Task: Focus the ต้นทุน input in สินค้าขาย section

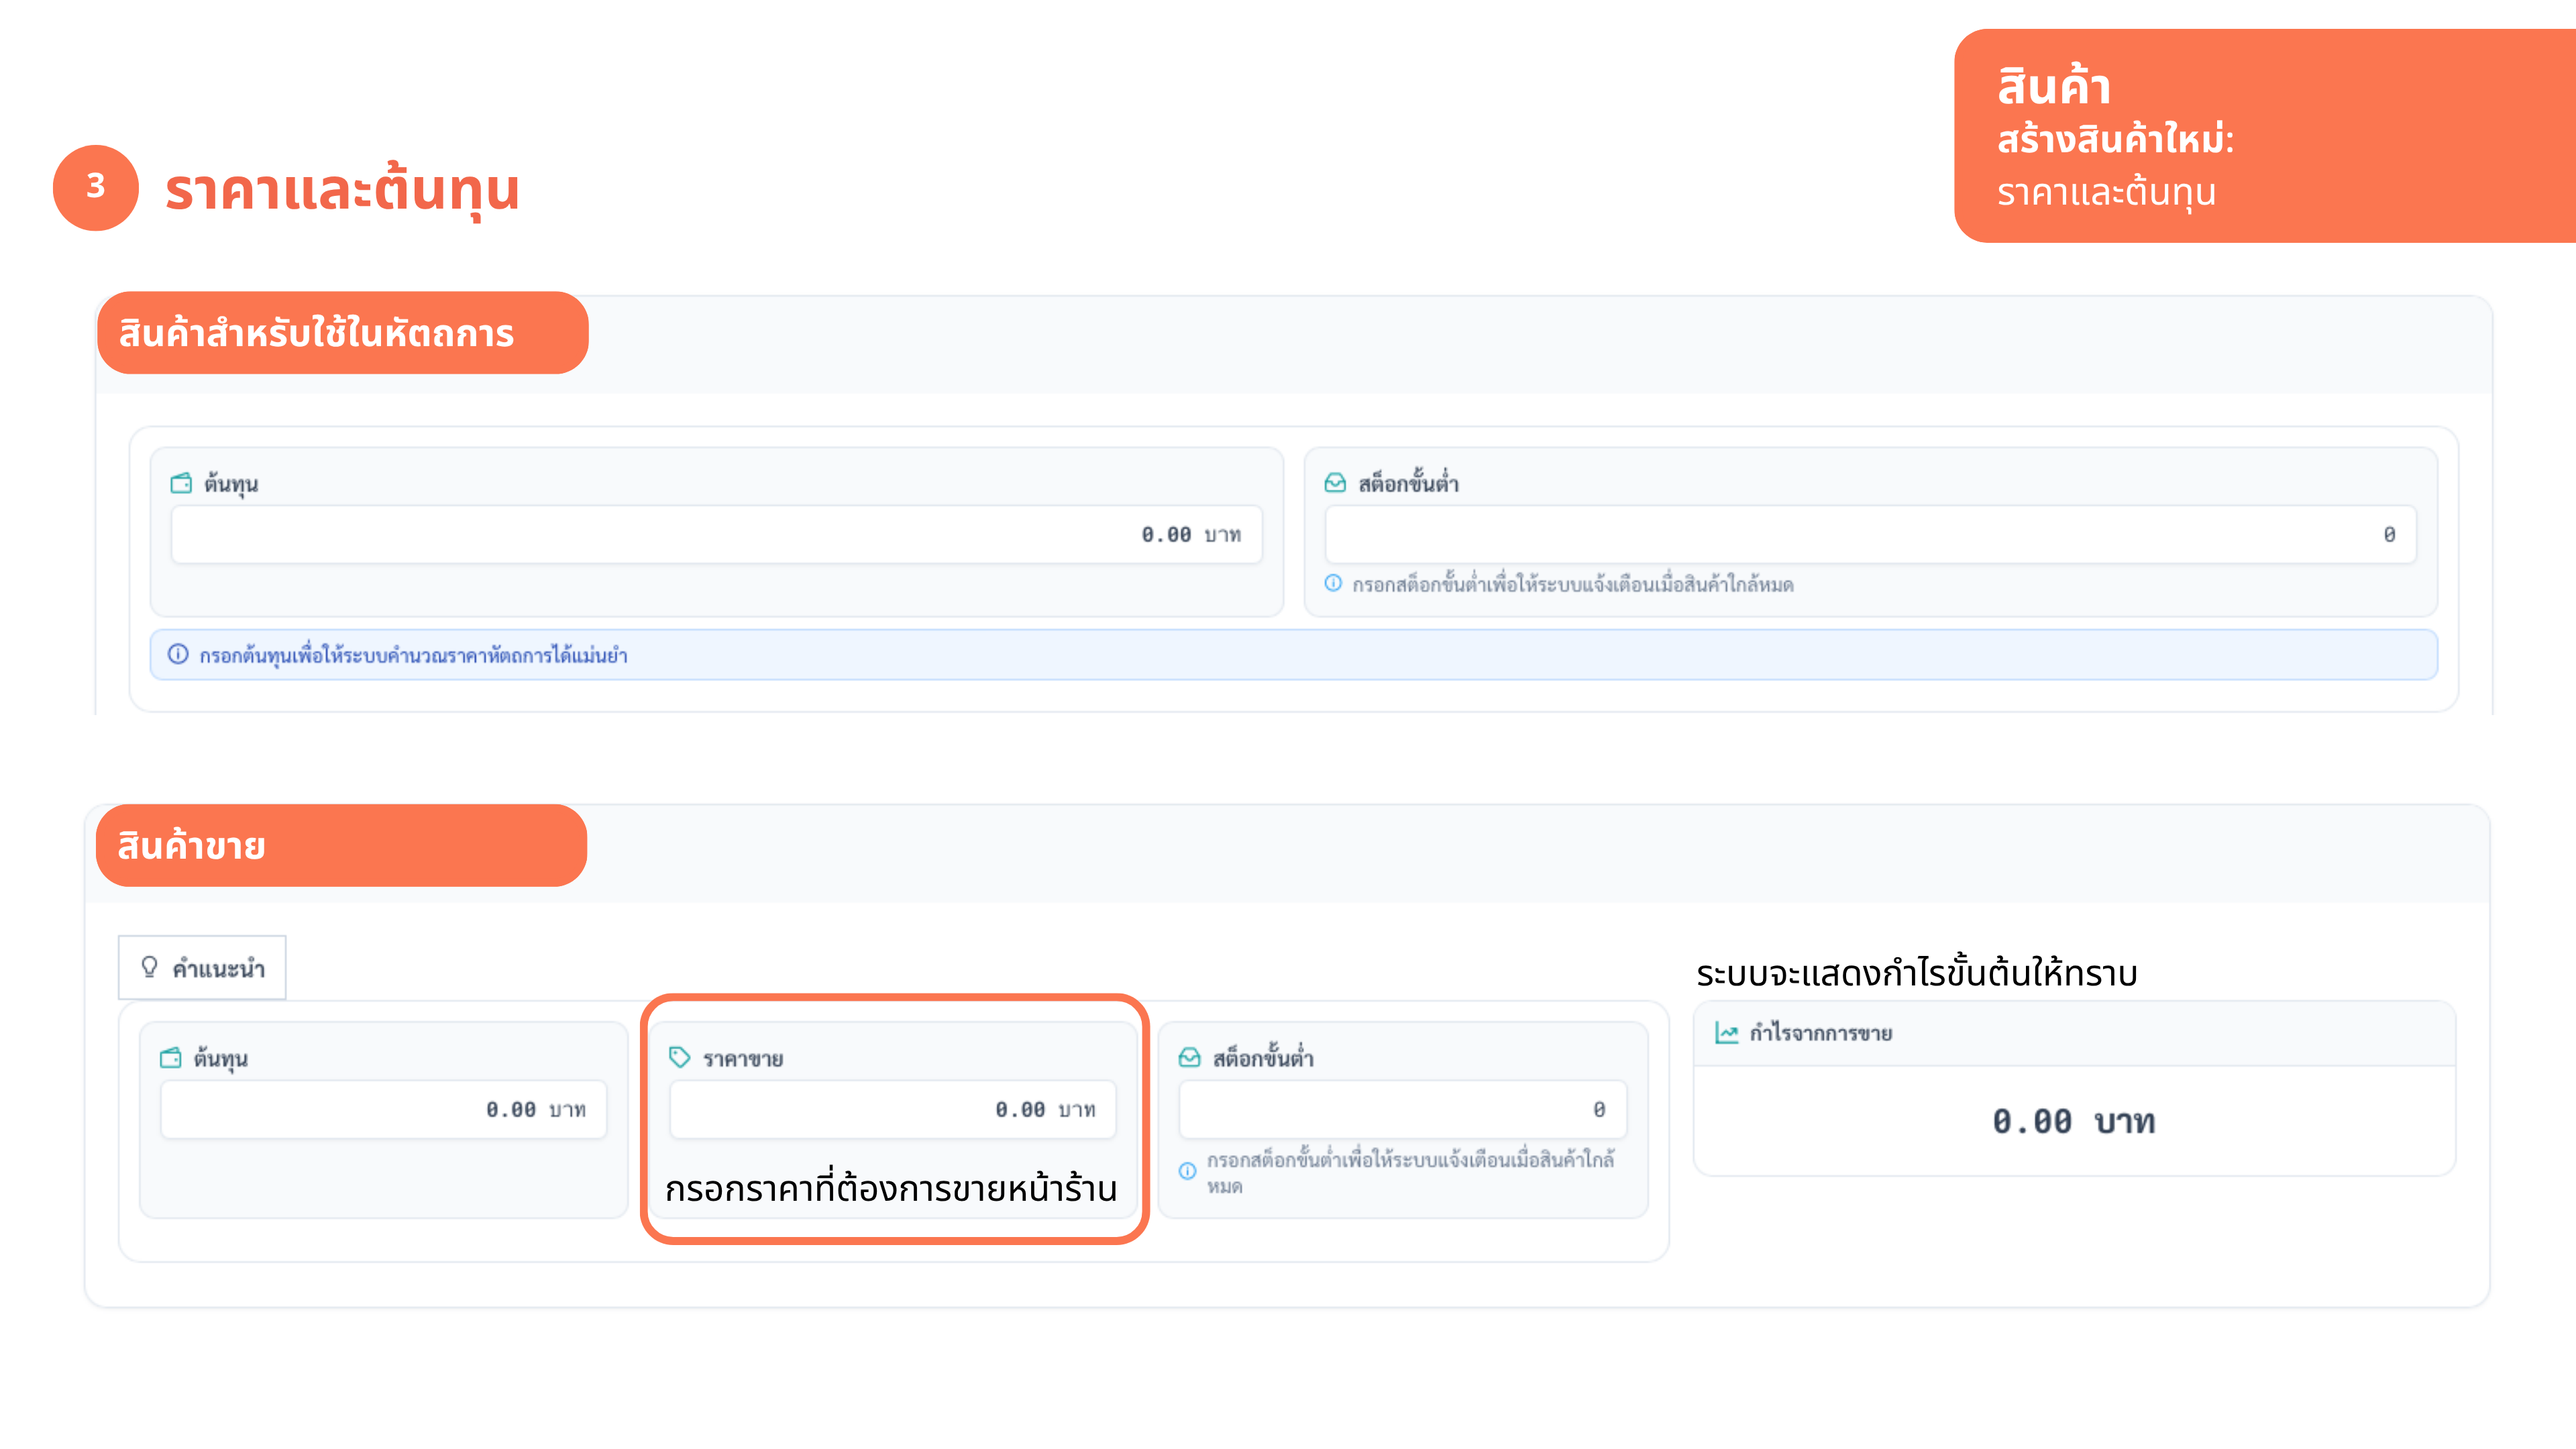Action: click(384, 1109)
